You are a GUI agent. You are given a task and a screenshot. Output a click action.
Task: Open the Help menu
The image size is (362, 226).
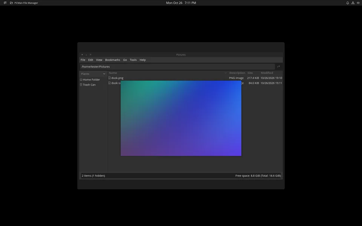[143, 60]
